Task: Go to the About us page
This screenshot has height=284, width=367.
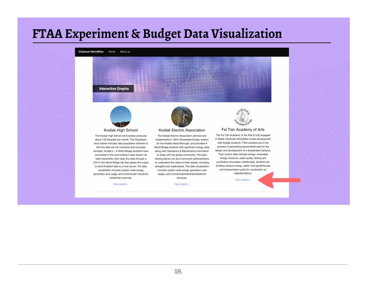Action: tap(125, 52)
